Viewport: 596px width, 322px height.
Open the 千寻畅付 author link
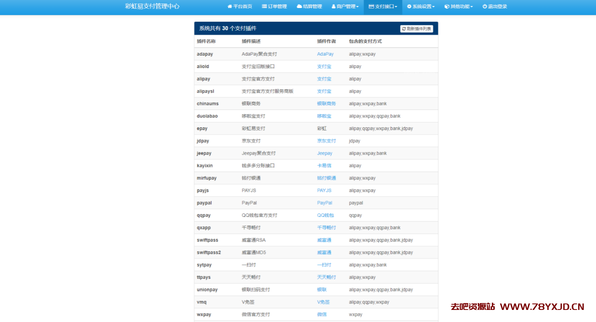click(x=326, y=227)
